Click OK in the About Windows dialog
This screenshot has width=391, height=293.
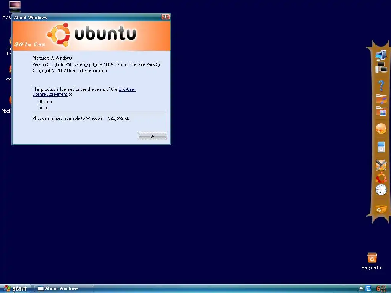tap(153, 136)
